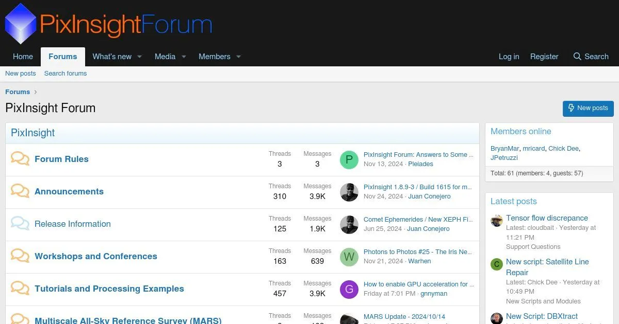The image size is (619, 324).
Task: Go to the Home tab
Action: (23, 57)
